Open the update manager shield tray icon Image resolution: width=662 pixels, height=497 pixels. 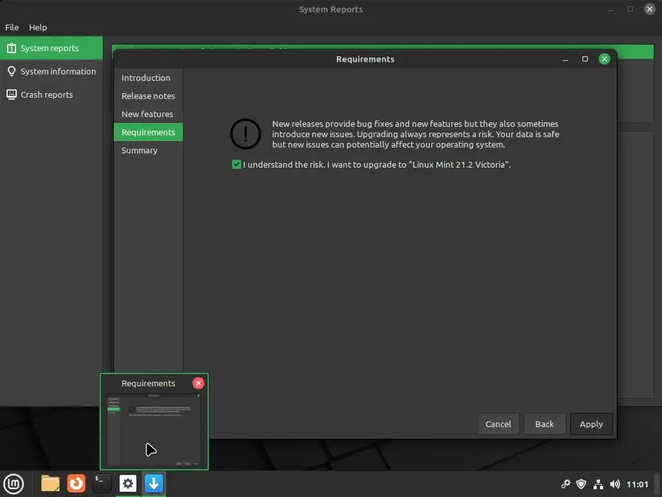(x=581, y=484)
